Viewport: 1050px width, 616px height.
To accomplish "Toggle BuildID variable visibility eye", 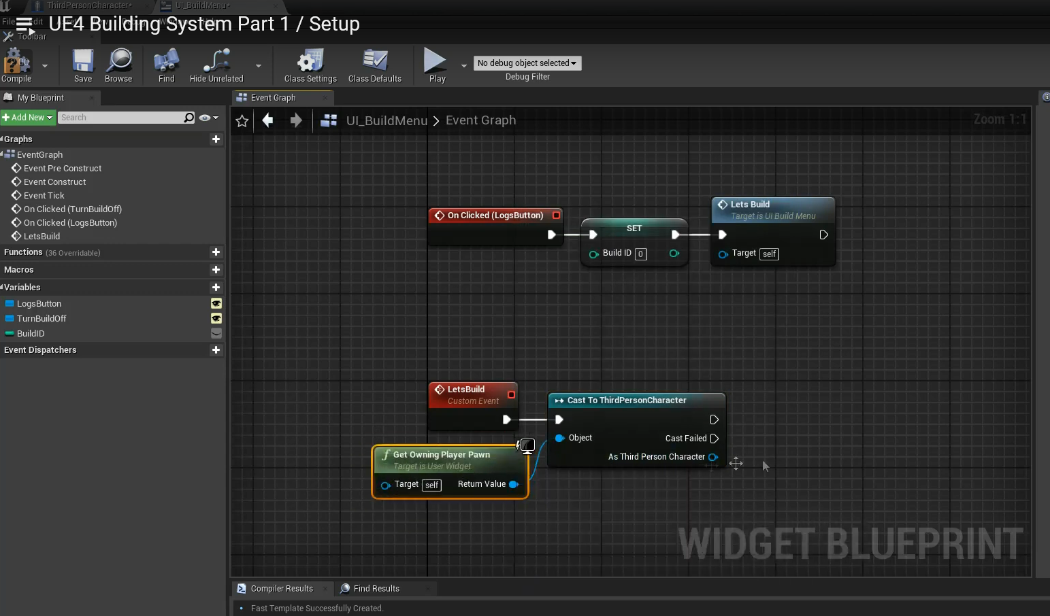I will pyautogui.click(x=216, y=334).
